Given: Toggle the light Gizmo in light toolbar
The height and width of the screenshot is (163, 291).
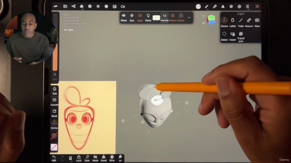Looking at the screenshot, I should point(181,18).
